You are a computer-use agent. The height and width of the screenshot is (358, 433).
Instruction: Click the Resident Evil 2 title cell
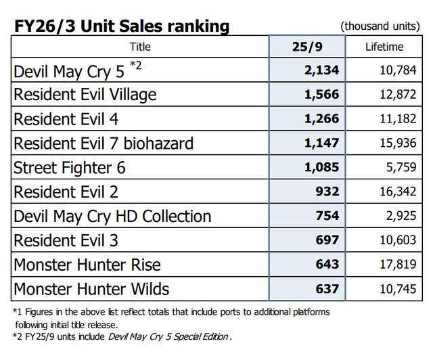[66, 192]
